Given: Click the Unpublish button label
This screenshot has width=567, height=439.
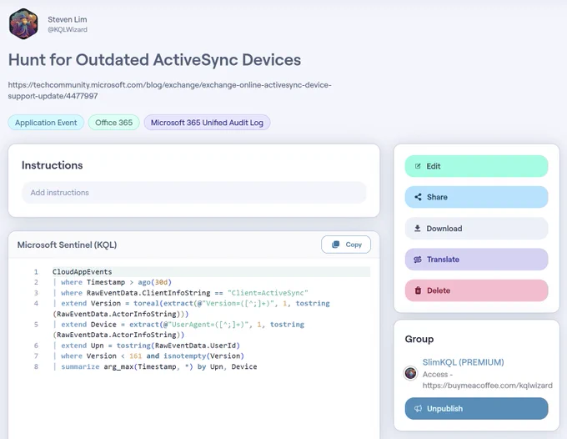Looking at the screenshot, I should pyautogui.click(x=444, y=409).
